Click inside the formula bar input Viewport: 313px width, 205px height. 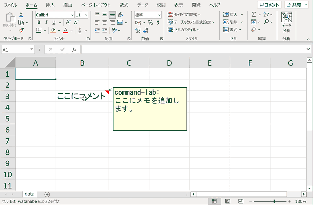click(x=193, y=49)
